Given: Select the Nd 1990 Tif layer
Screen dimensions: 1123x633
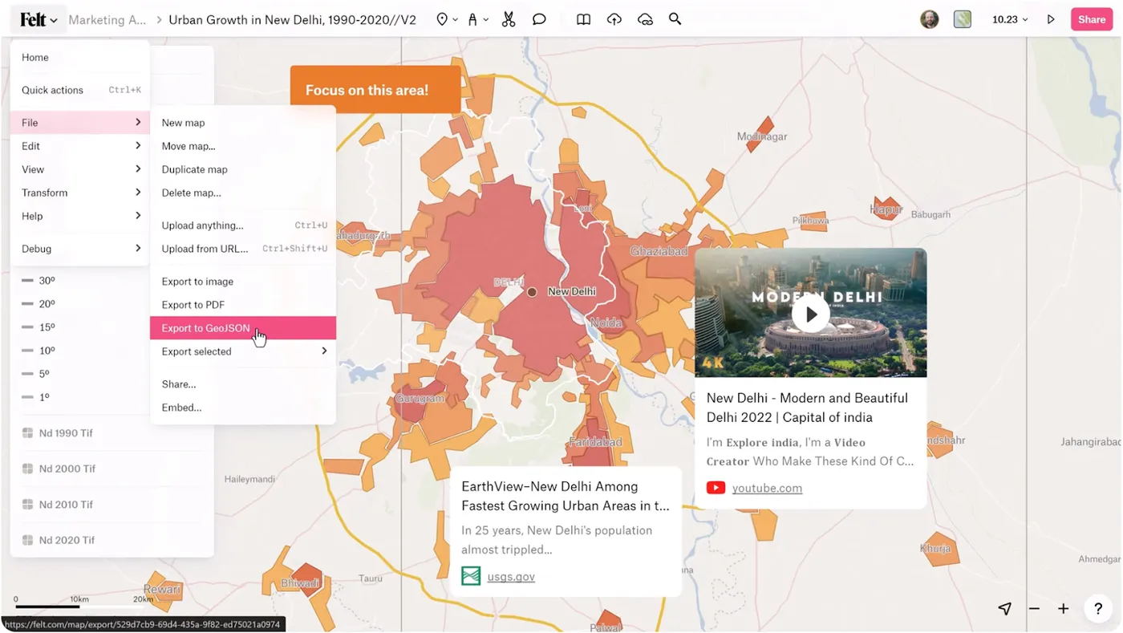Looking at the screenshot, I should point(66,433).
